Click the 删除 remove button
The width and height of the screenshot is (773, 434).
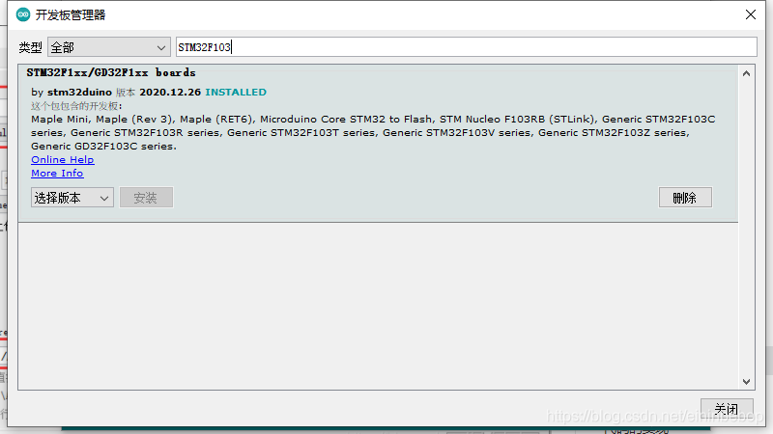685,198
